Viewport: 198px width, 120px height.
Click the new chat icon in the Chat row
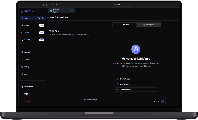[x=43, y=18]
